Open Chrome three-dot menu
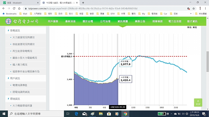Screen dimensions: 209x117 (205, 8)
